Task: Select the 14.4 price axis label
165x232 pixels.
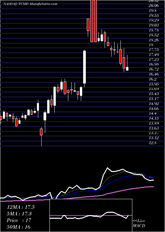Action: click(152, 113)
